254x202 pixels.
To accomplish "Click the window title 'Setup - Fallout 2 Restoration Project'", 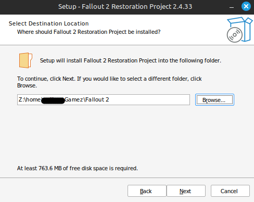I will [x=125, y=7].
